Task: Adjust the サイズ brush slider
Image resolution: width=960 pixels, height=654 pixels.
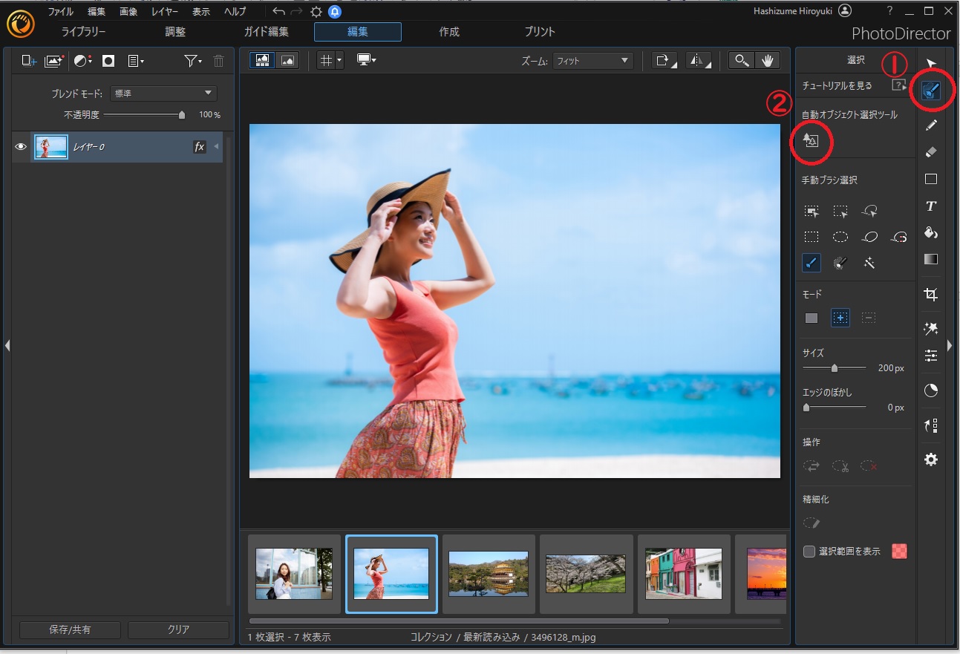Action: [x=835, y=368]
